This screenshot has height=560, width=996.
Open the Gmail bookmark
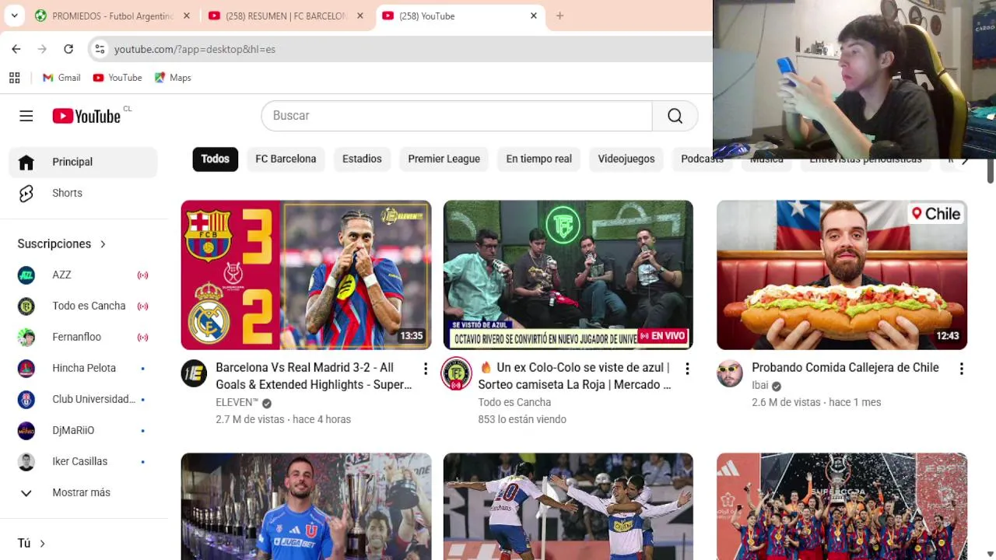coord(61,78)
